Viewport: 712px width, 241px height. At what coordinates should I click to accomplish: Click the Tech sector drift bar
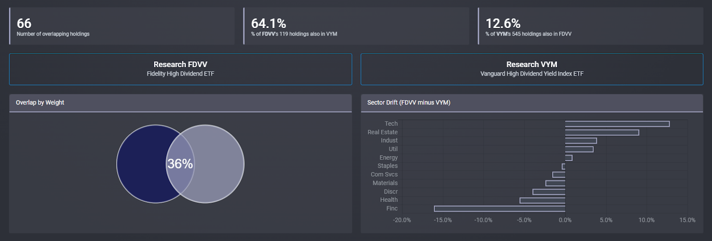pyautogui.click(x=617, y=124)
